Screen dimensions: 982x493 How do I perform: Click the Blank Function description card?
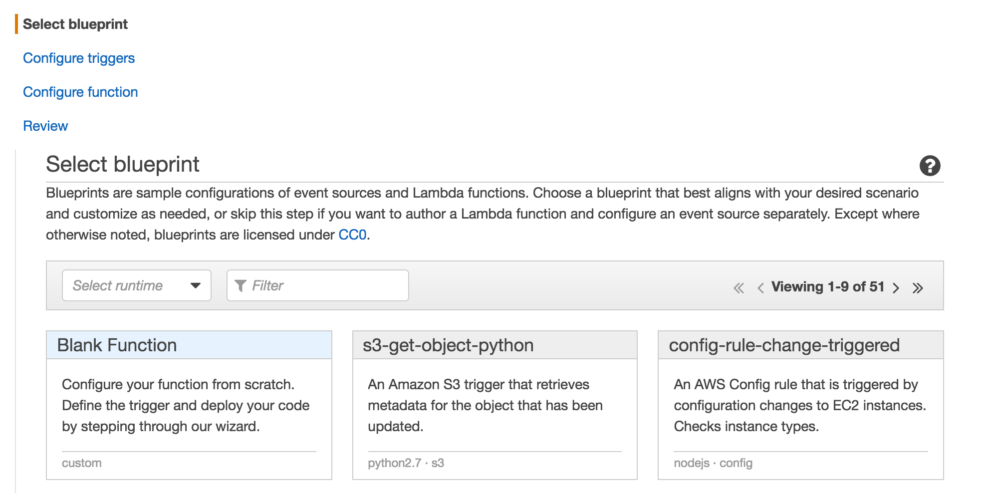point(186,405)
